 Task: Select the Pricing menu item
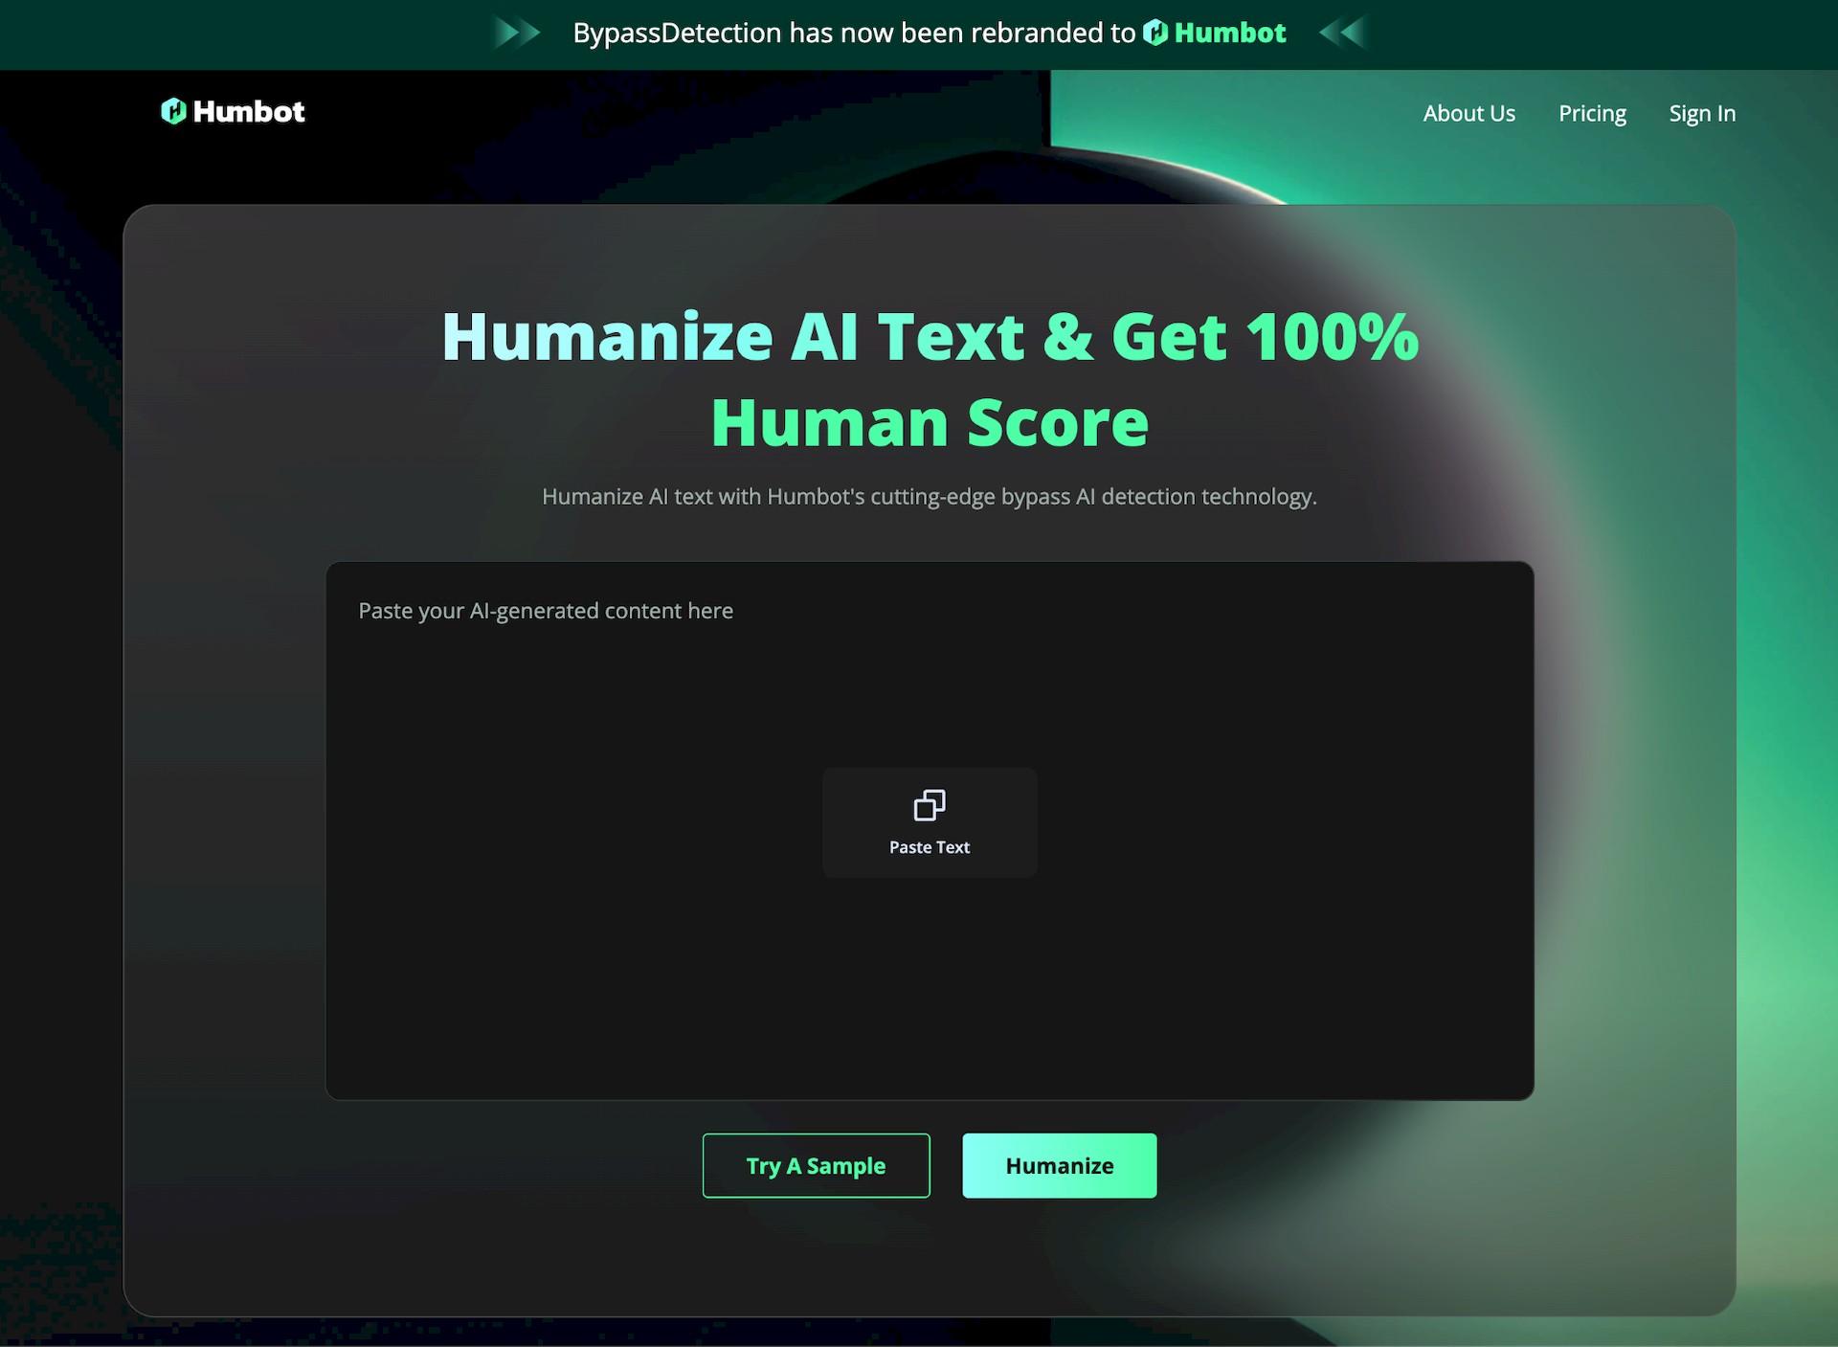[x=1593, y=113]
